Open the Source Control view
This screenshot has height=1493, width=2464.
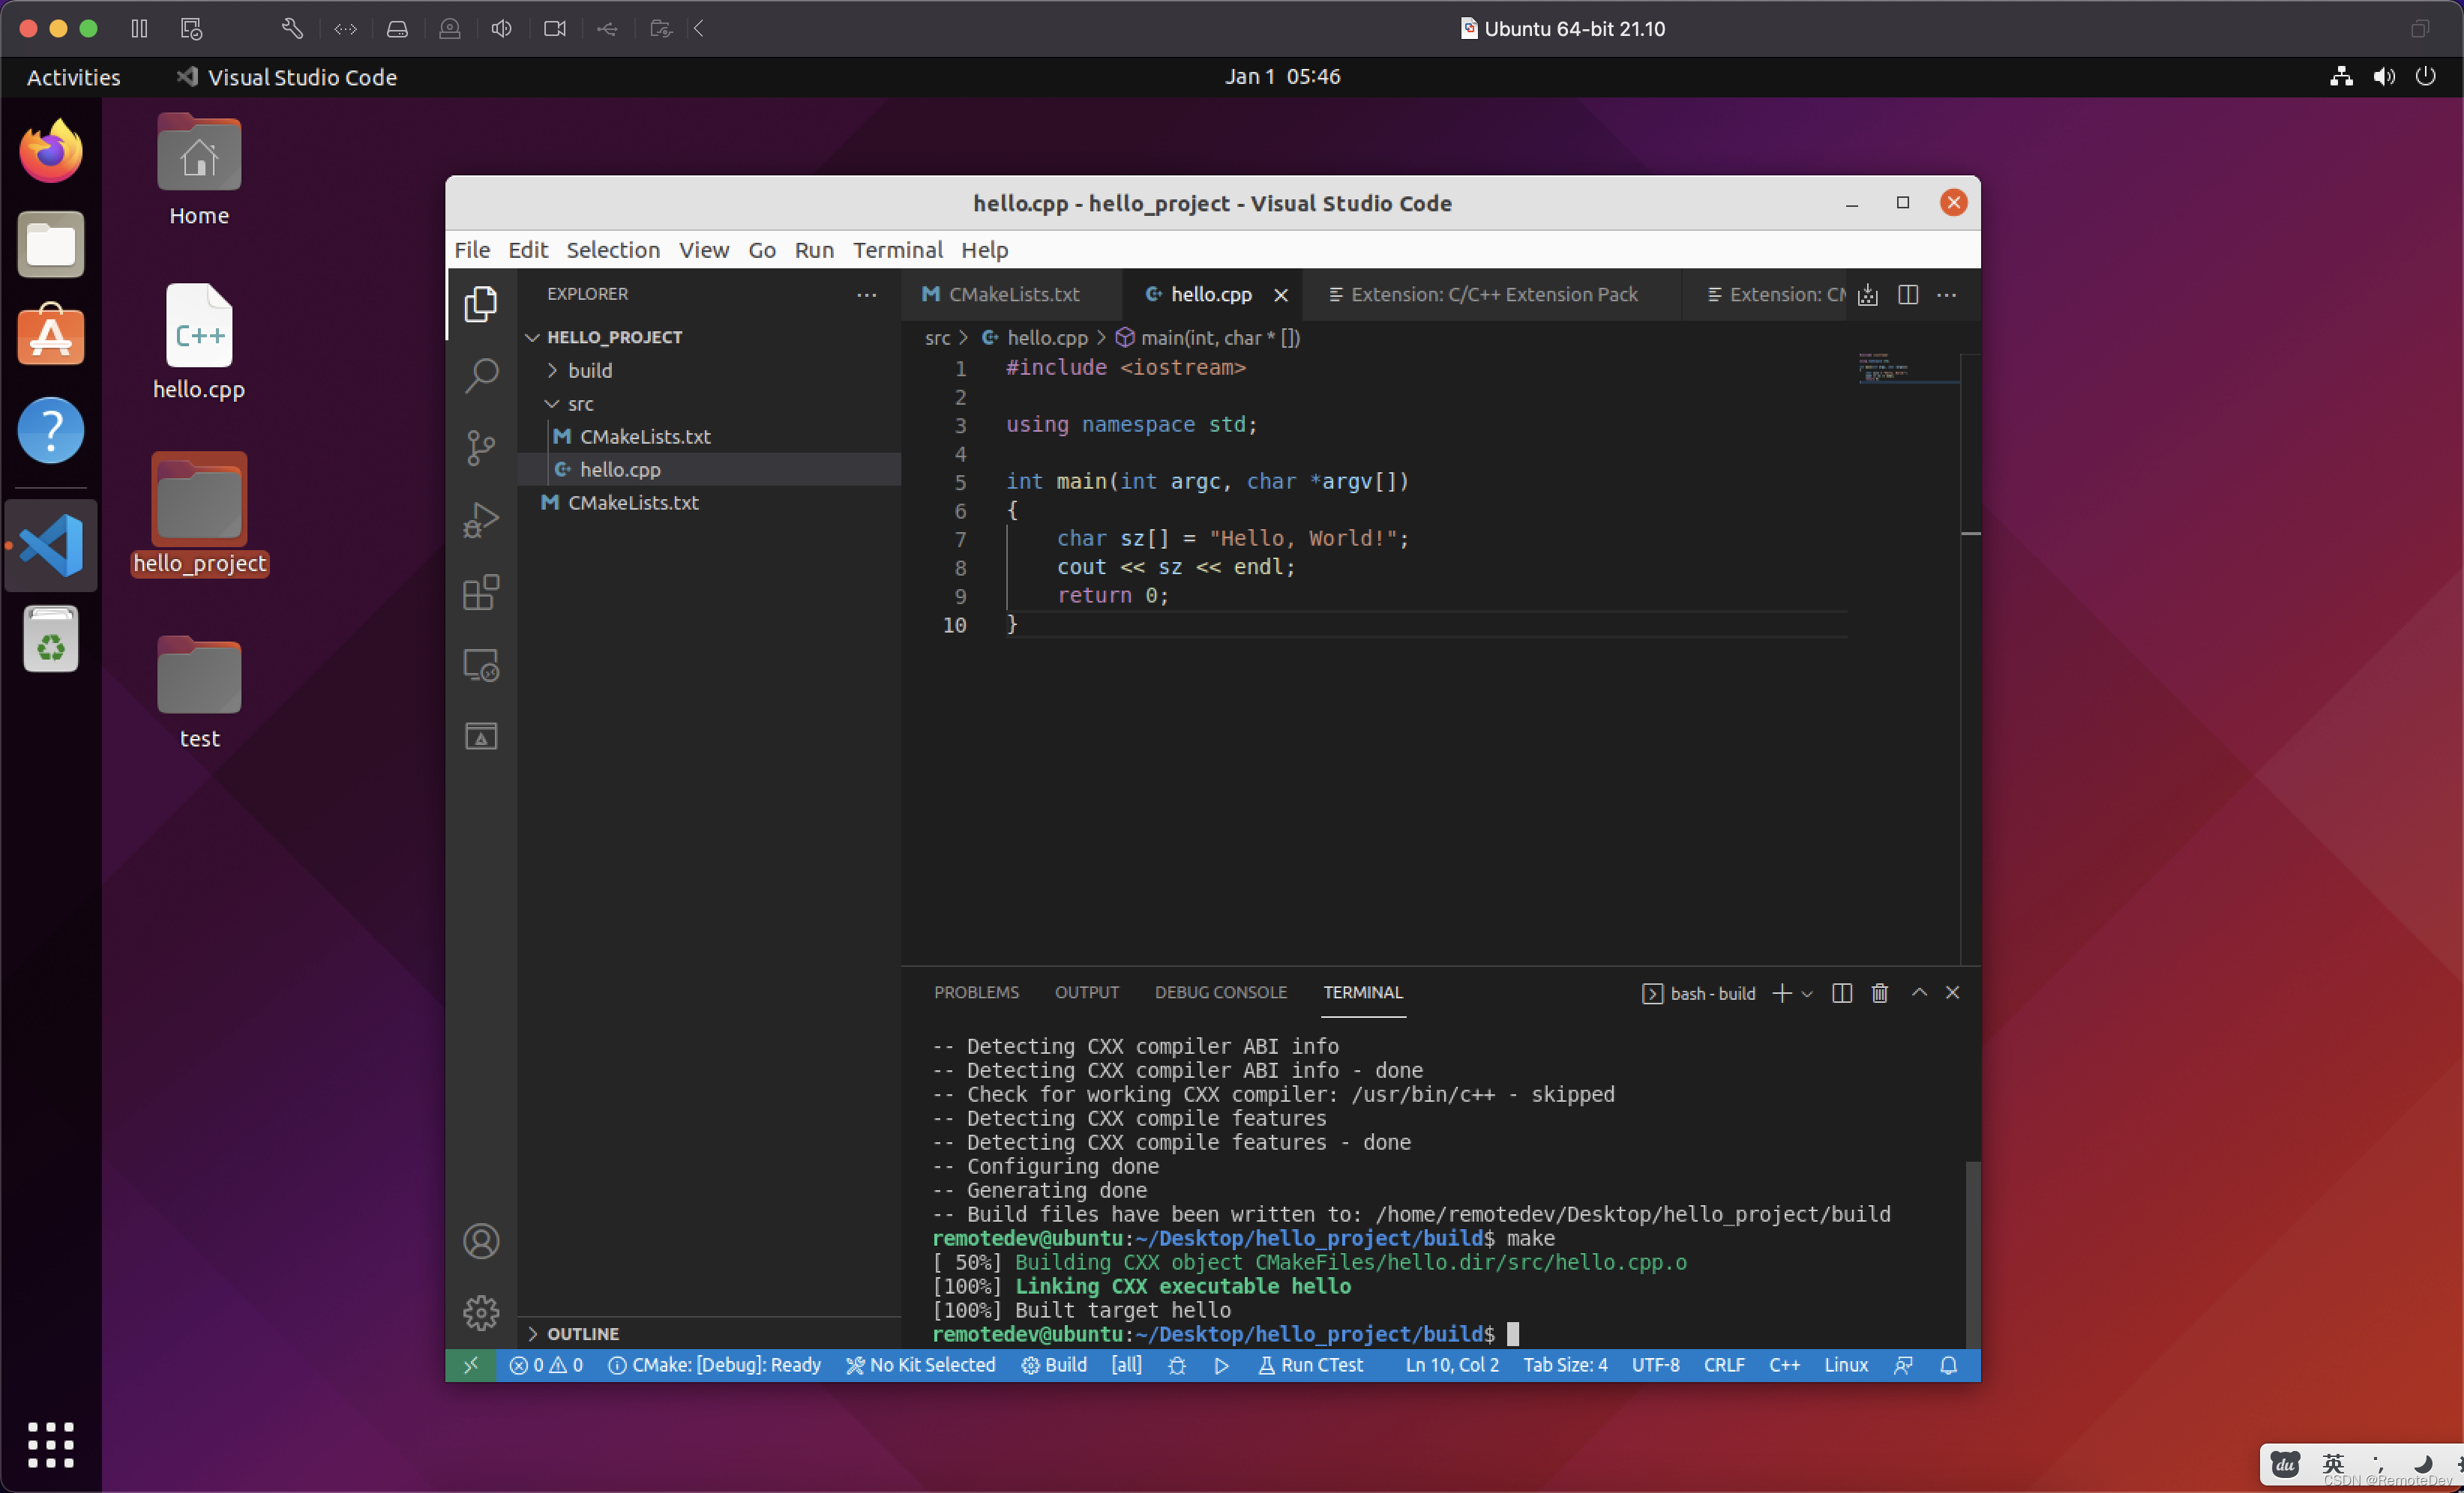point(481,447)
